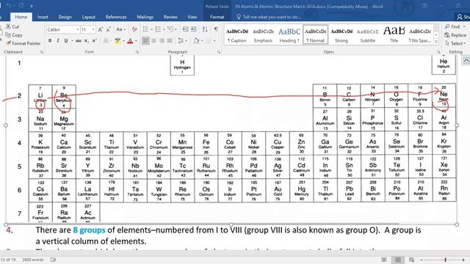Viewport: 470px width, 264px height.
Task: Open the Design tab
Action: click(65, 17)
